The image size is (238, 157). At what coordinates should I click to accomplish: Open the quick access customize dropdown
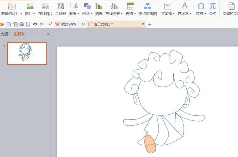[50, 24]
